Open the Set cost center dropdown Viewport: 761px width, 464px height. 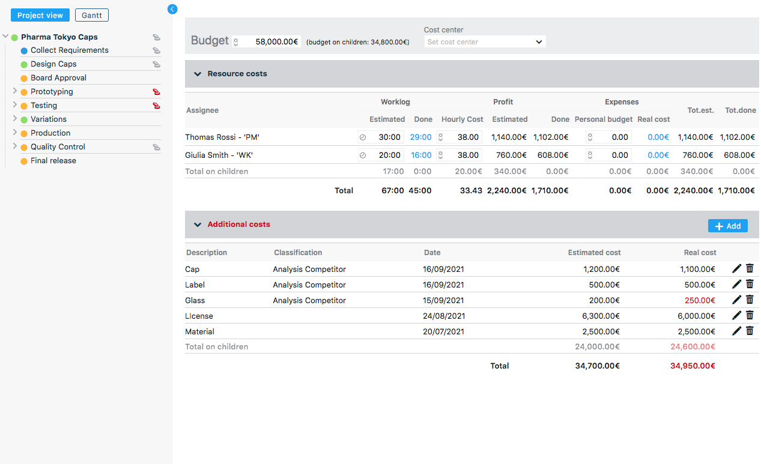point(485,42)
